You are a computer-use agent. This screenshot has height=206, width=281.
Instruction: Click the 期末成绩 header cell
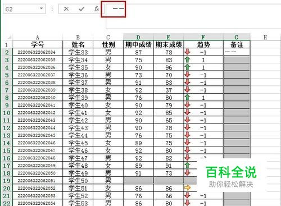click(x=169, y=44)
